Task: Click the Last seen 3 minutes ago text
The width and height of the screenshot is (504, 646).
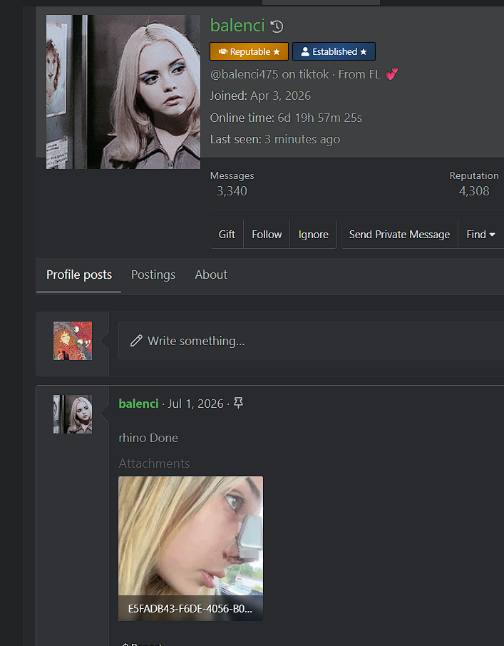Action: coord(275,139)
